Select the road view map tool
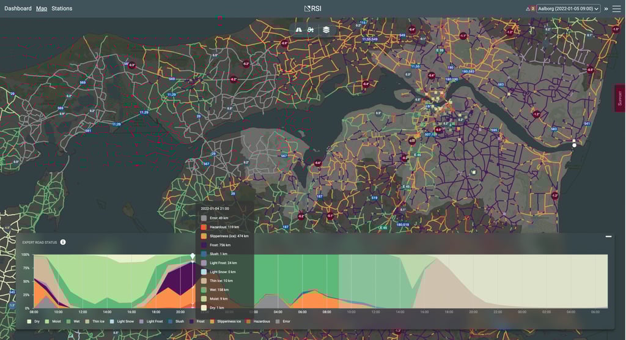Viewport: 626px width, 340px height. 298,30
